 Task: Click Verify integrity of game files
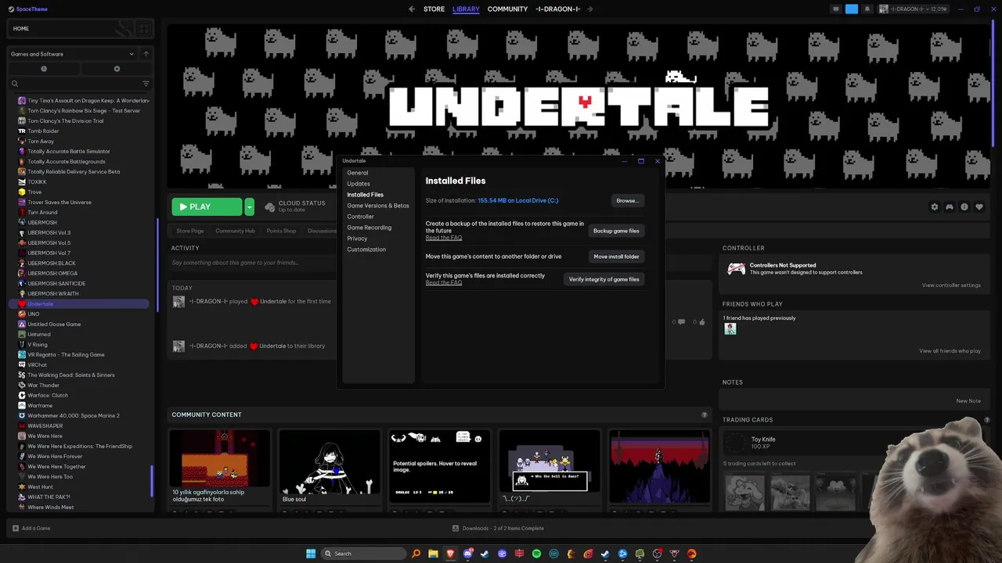coord(604,279)
